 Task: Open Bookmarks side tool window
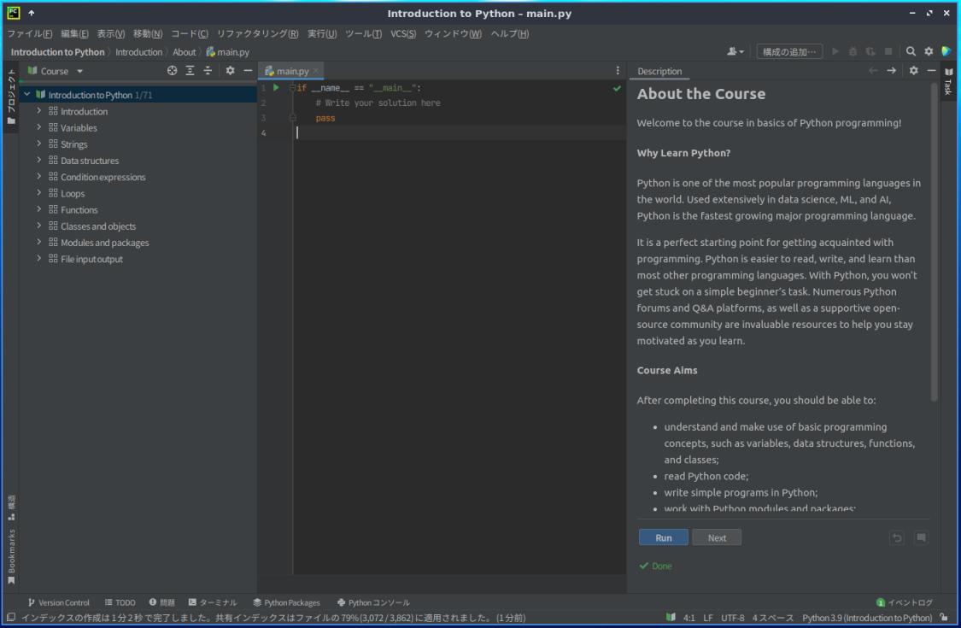pos(11,556)
